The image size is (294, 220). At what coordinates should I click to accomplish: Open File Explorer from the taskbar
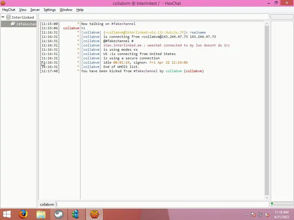(x=41, y=214)
